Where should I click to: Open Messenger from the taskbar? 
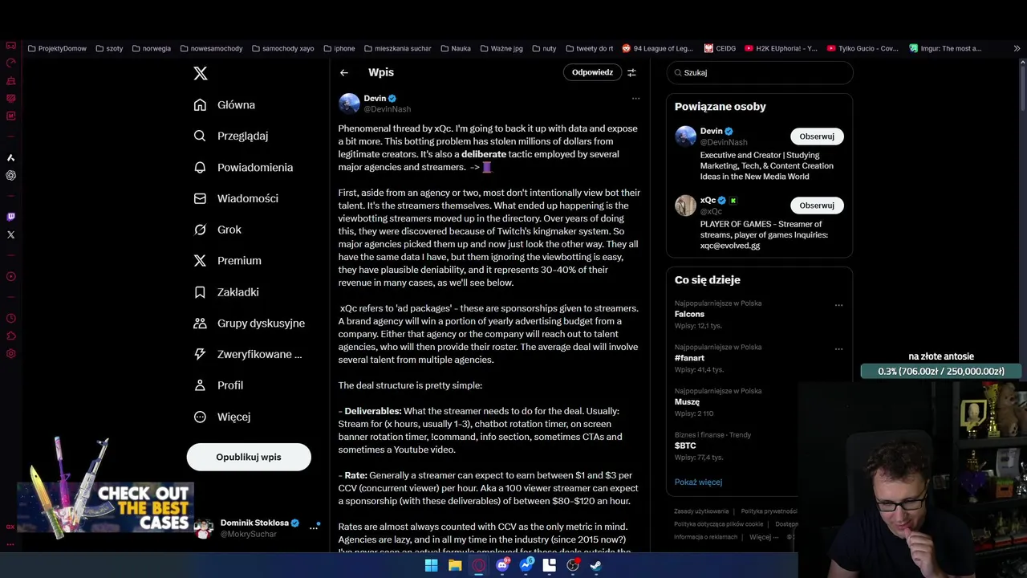pyautogui.click(x=526, y=565)
